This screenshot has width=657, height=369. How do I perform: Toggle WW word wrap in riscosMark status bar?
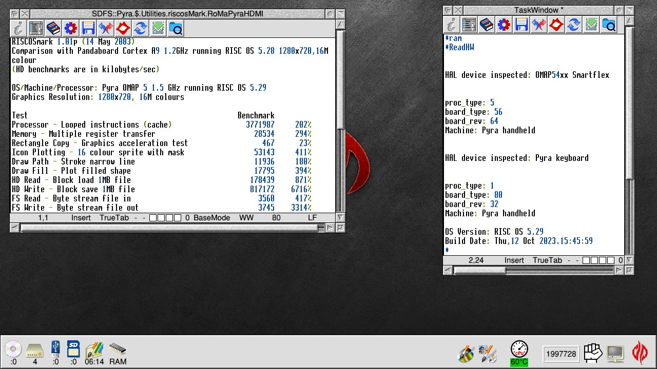pos(246,218)
